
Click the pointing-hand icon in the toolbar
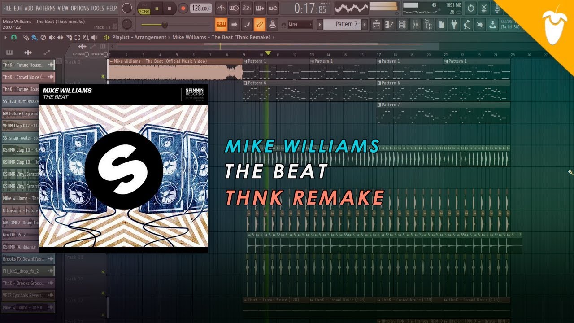point(480,24)
